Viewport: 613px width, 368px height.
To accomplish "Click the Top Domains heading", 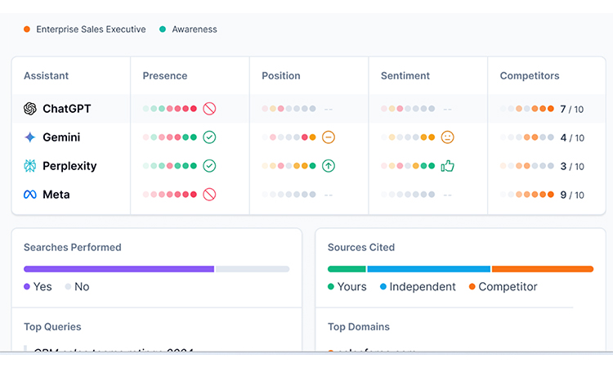I will [x=359, y=327].
